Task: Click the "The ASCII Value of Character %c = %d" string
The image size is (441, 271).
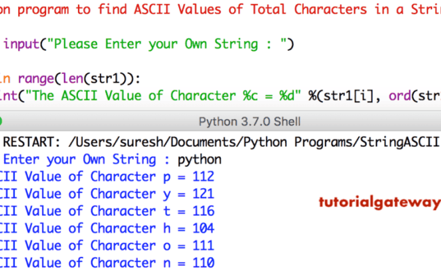Action: click(163, 96)
